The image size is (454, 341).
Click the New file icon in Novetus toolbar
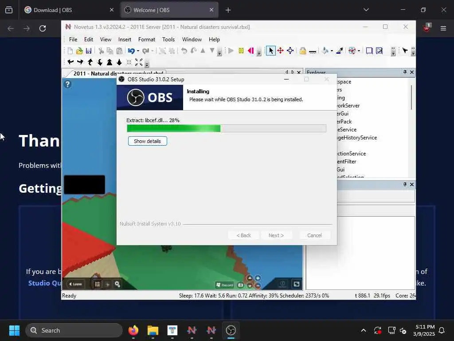point(70,51)
